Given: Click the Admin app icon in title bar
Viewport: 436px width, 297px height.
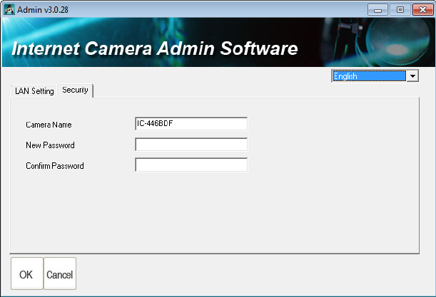Looking at the screenshot, I should click(9, 10).
